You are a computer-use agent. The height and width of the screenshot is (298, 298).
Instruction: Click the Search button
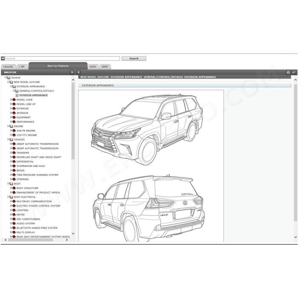(134, 58)
